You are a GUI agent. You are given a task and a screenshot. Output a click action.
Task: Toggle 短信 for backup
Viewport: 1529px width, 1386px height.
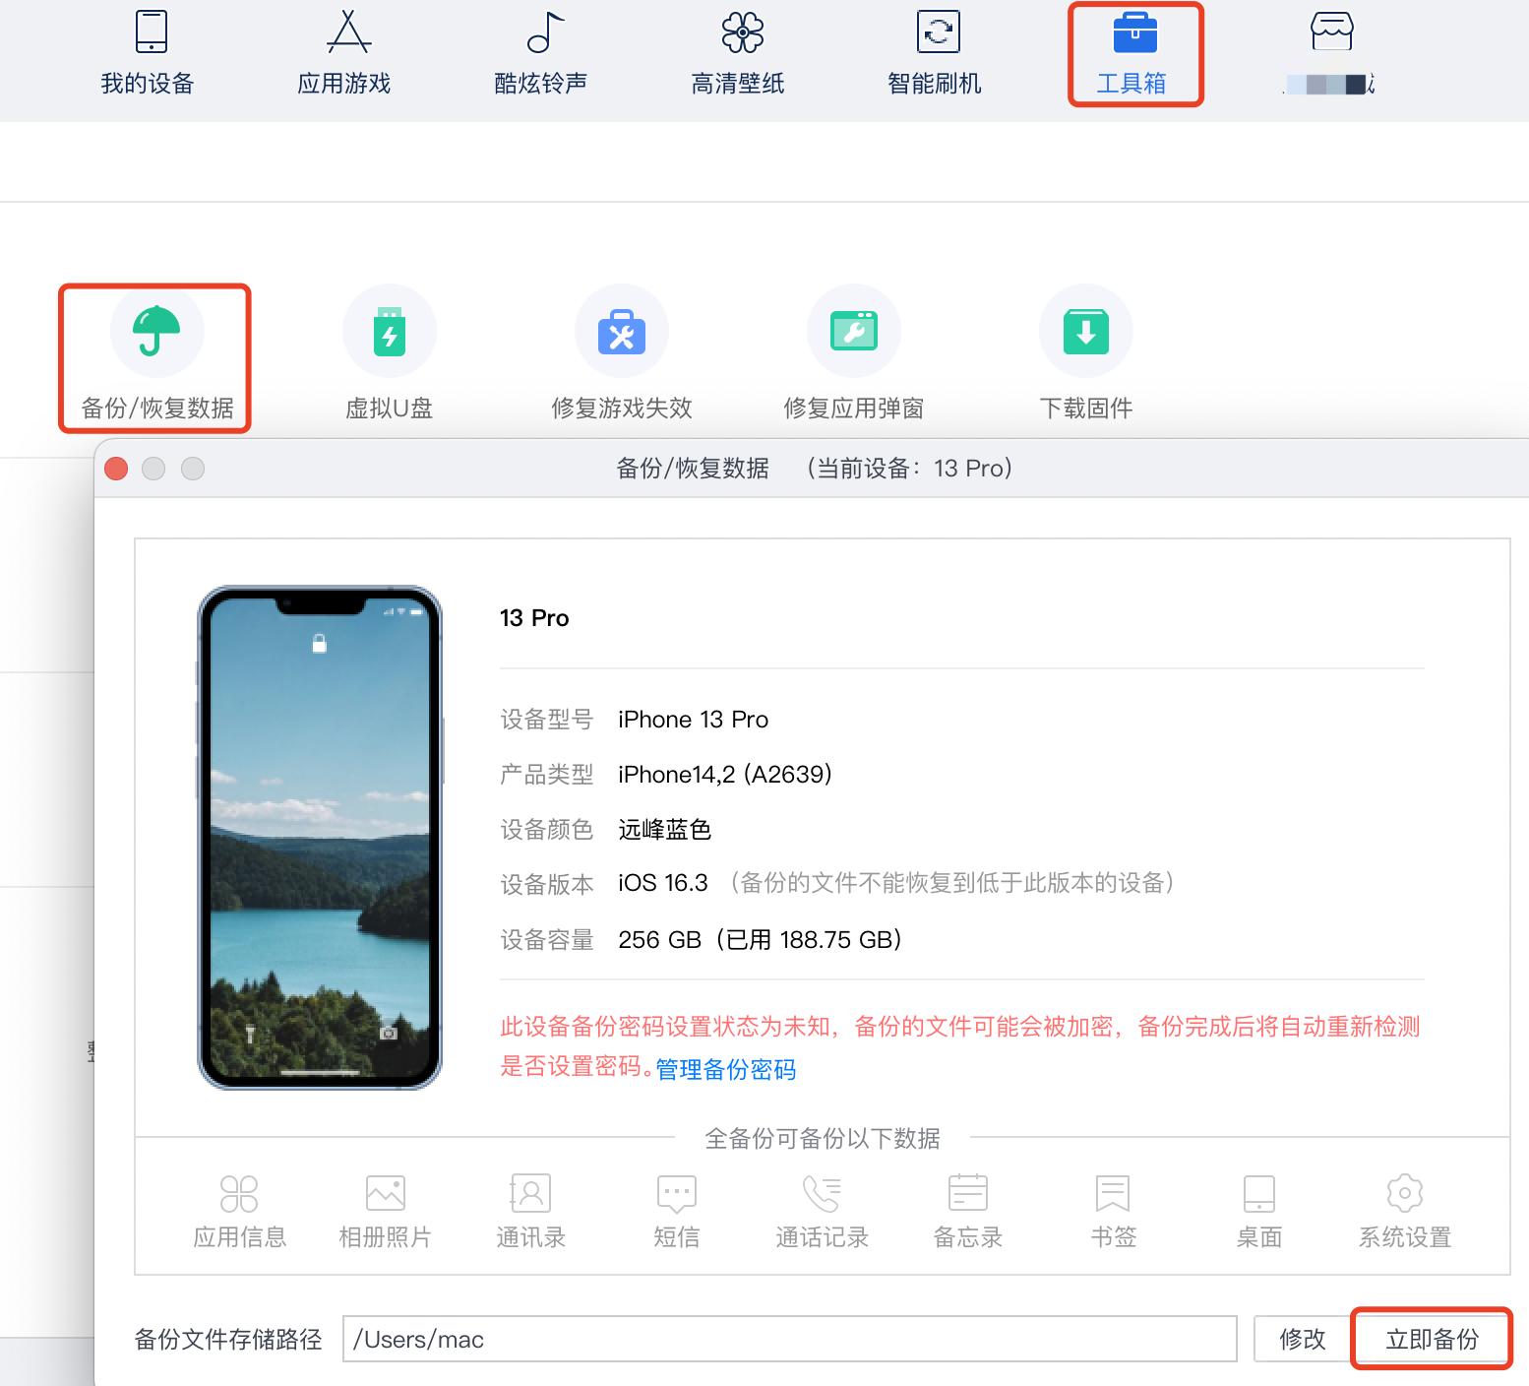(675, 1209)
